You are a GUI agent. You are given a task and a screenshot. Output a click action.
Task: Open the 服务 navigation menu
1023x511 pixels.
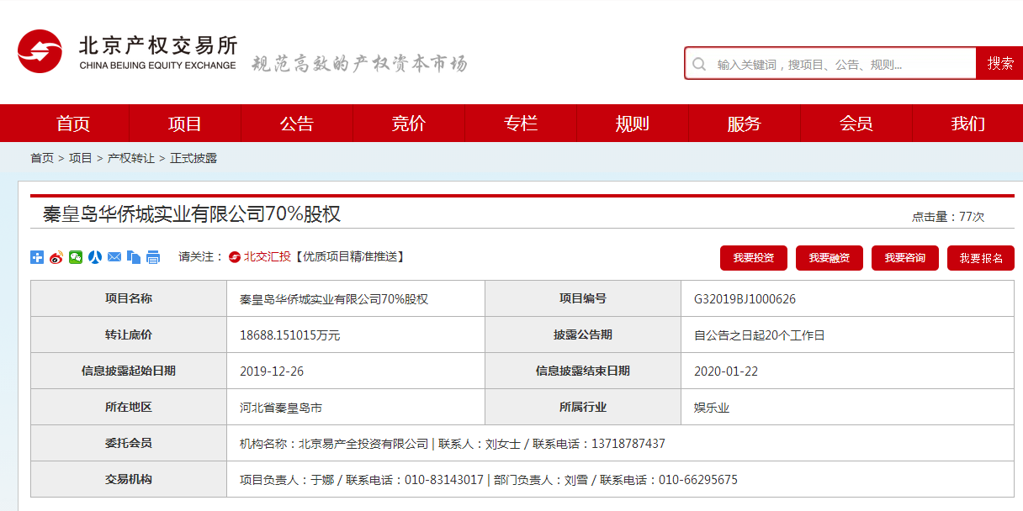(x=745, y=124)
